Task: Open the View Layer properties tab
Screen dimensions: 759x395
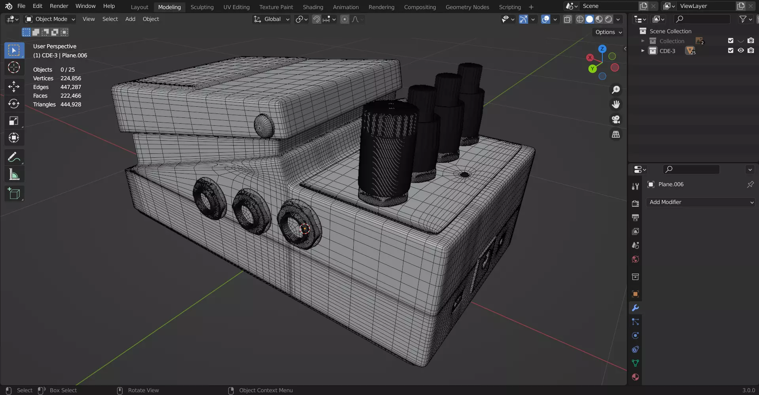Action: click(635, 231)
